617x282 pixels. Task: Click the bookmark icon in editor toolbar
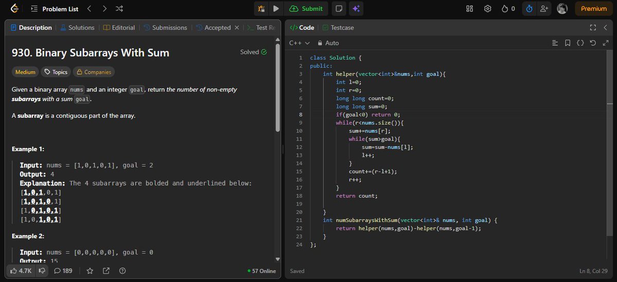[568, 43]
